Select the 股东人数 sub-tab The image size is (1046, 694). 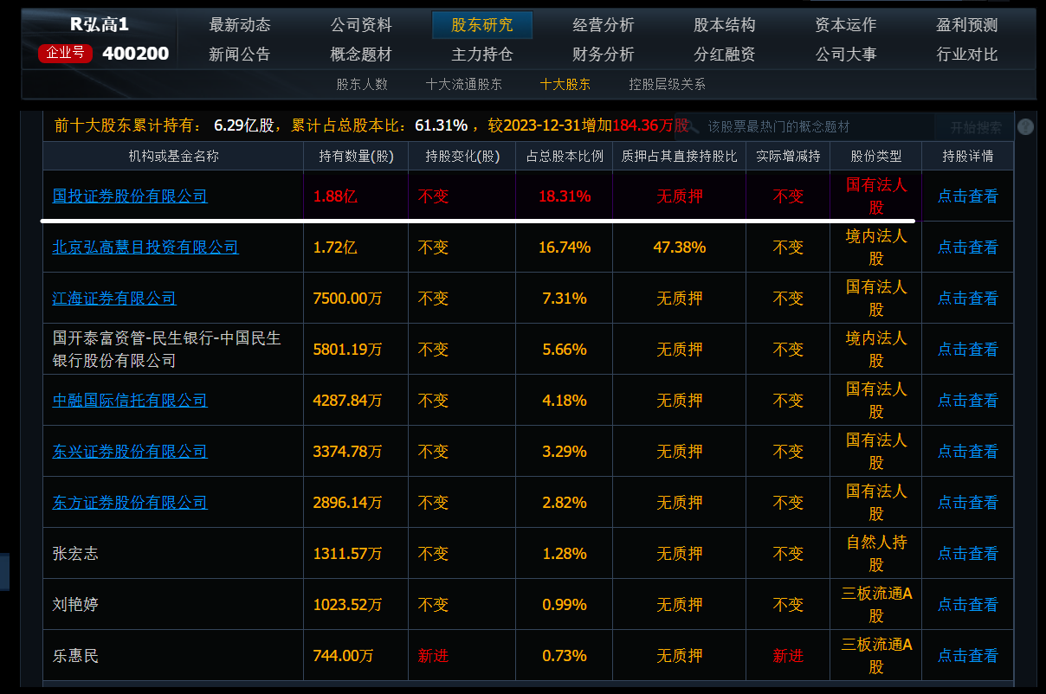coord(362,85)
